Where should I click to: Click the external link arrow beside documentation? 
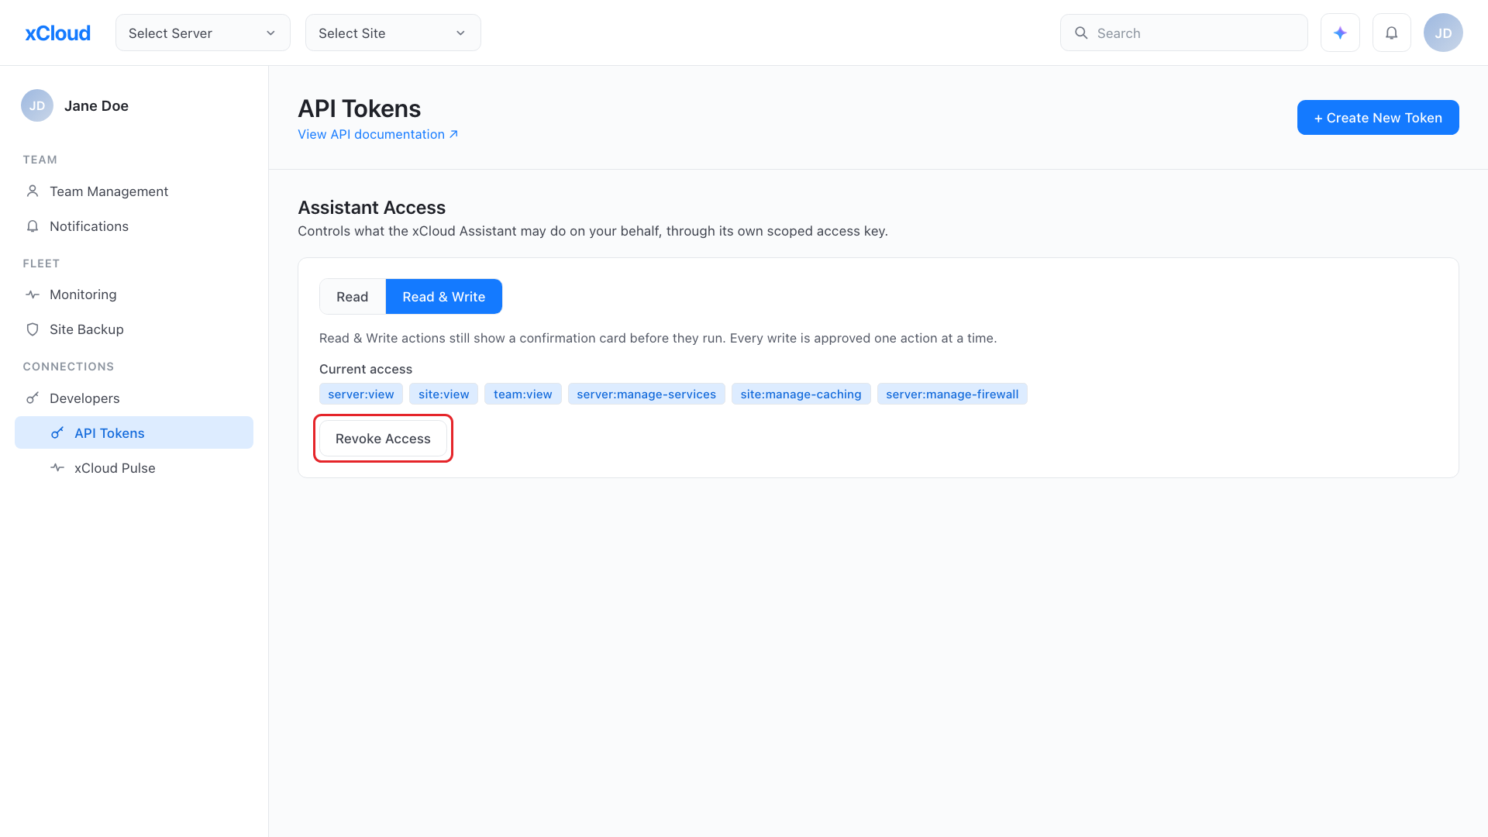pos(454,134)
